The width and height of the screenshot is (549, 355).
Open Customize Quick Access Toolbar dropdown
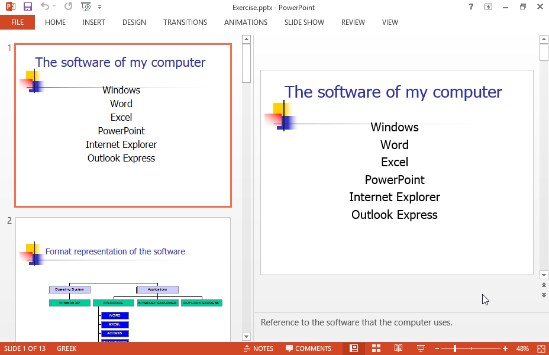click(x=100, y=7)
